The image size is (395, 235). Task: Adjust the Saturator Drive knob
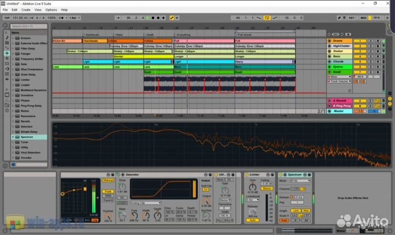[122, 185]
